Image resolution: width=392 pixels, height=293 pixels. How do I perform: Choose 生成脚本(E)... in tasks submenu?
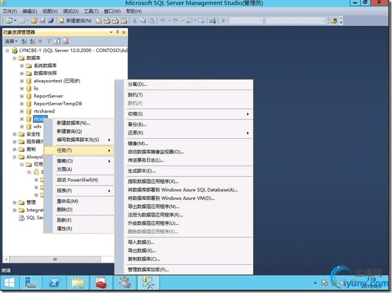[x=183, y=171]
